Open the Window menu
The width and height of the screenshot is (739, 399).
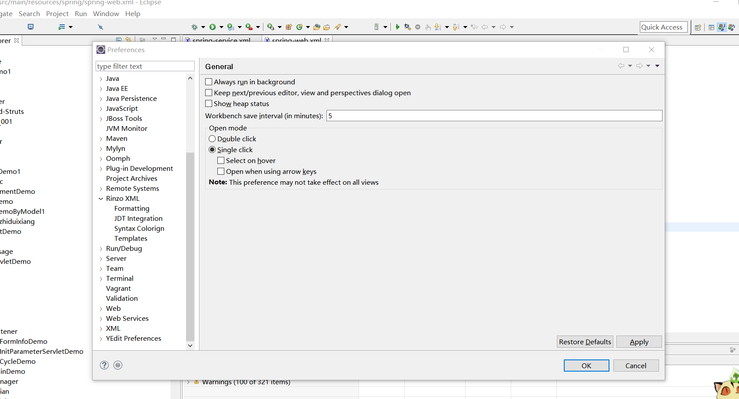tap(106, 14)
